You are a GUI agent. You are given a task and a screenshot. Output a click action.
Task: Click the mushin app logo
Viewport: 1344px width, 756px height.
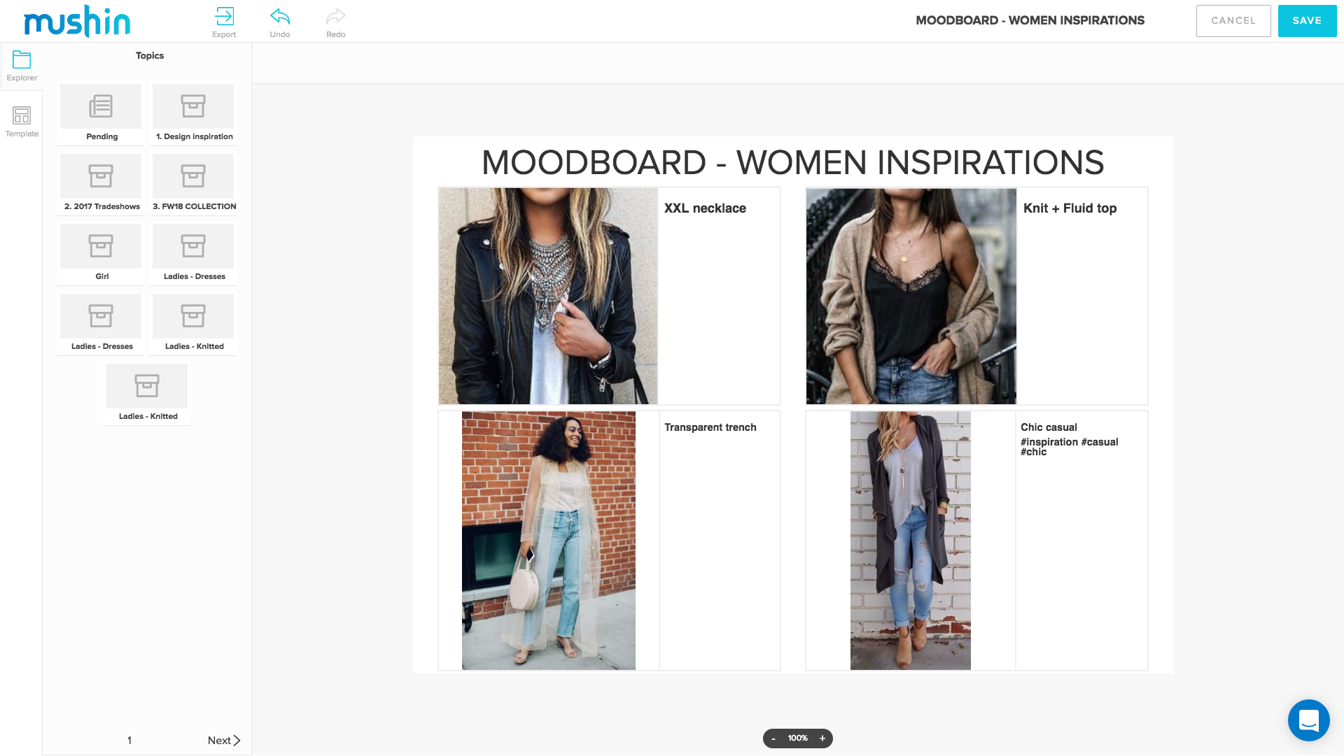(x=76, y=20)
